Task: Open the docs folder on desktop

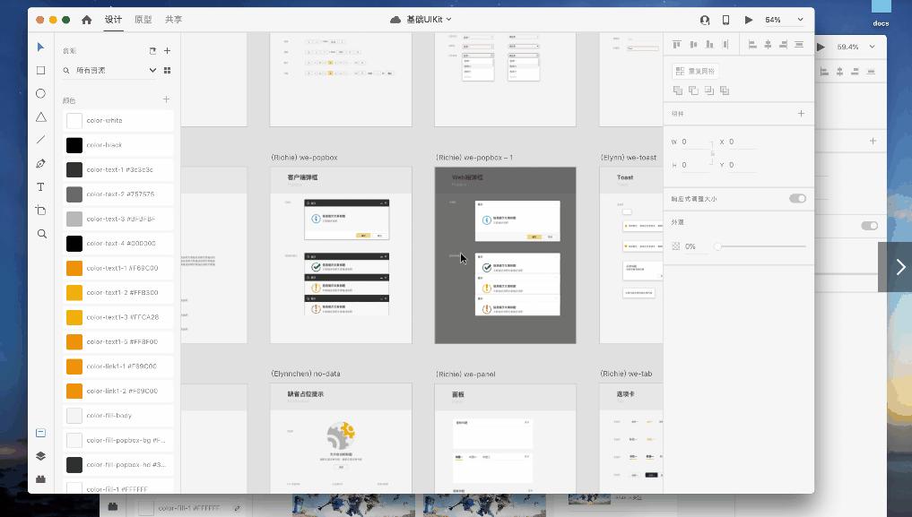Action: [881, 13]
